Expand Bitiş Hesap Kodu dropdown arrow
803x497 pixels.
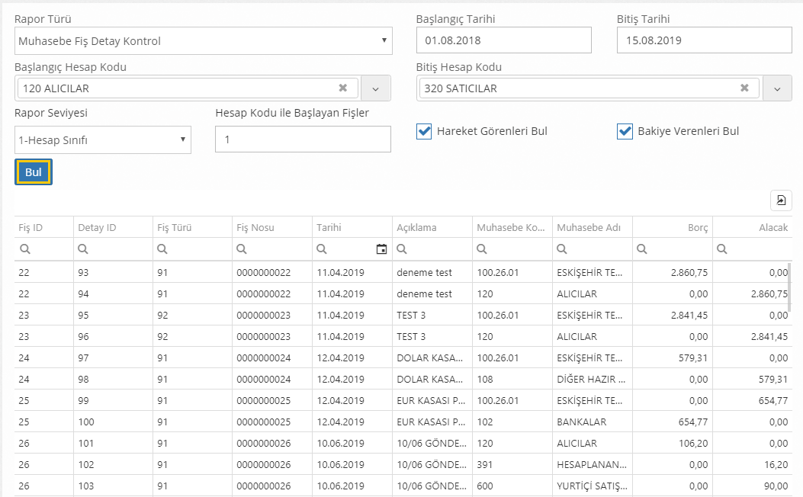pos(776,89)
